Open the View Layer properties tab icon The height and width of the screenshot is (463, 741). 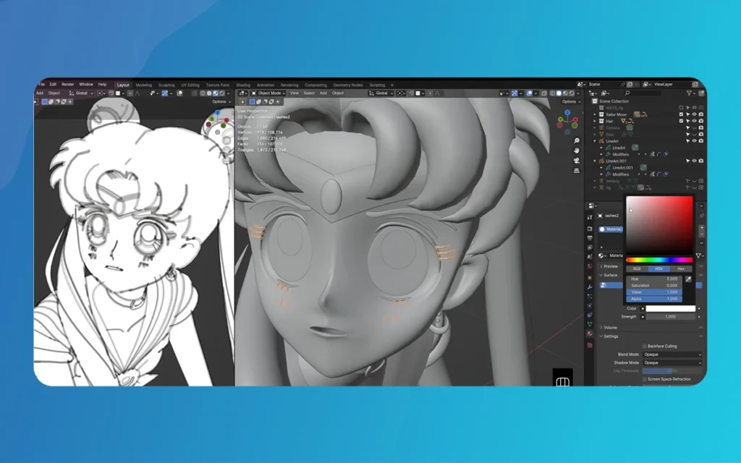pos(590,247)
